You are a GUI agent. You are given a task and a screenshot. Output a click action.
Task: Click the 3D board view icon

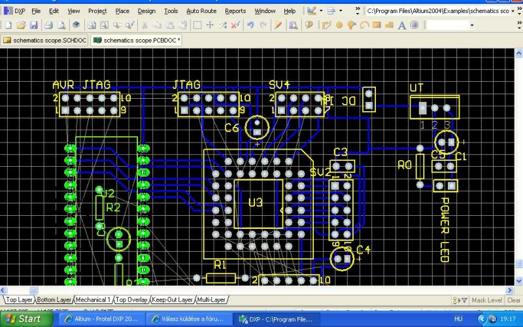(x=76, y=25)
